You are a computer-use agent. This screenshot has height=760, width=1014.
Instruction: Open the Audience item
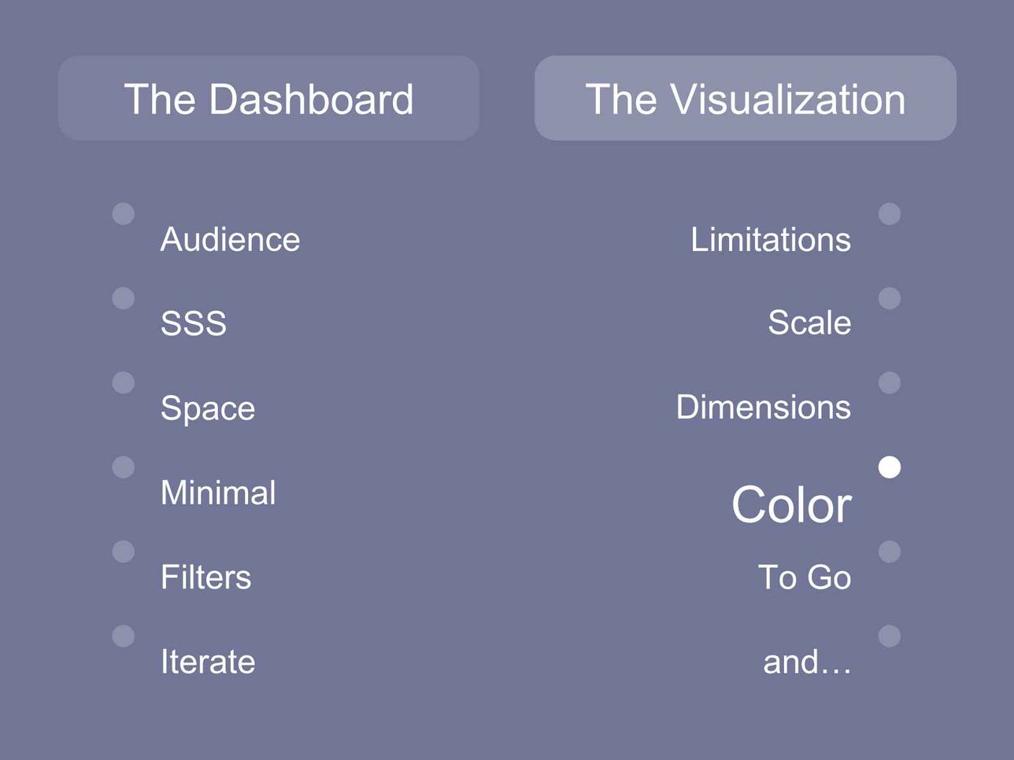coord(230,239)
